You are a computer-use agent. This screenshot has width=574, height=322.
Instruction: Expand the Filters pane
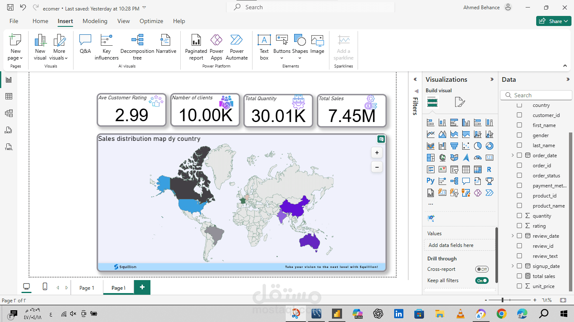pos(415,79)
